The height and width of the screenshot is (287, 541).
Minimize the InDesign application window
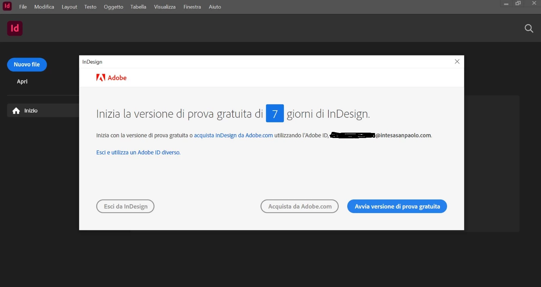click(506, 4)
